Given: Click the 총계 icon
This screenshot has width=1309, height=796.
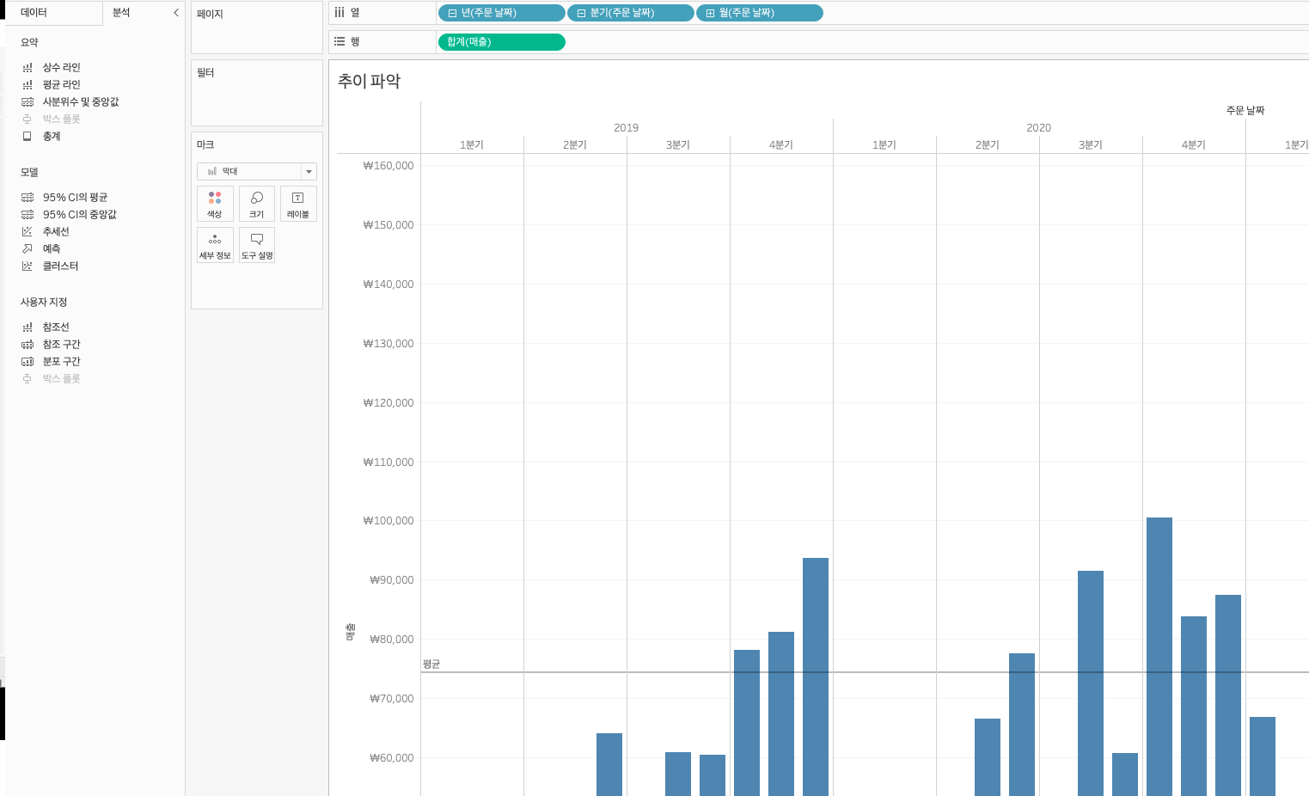Looking at the screenshot, I should (28, 136).
